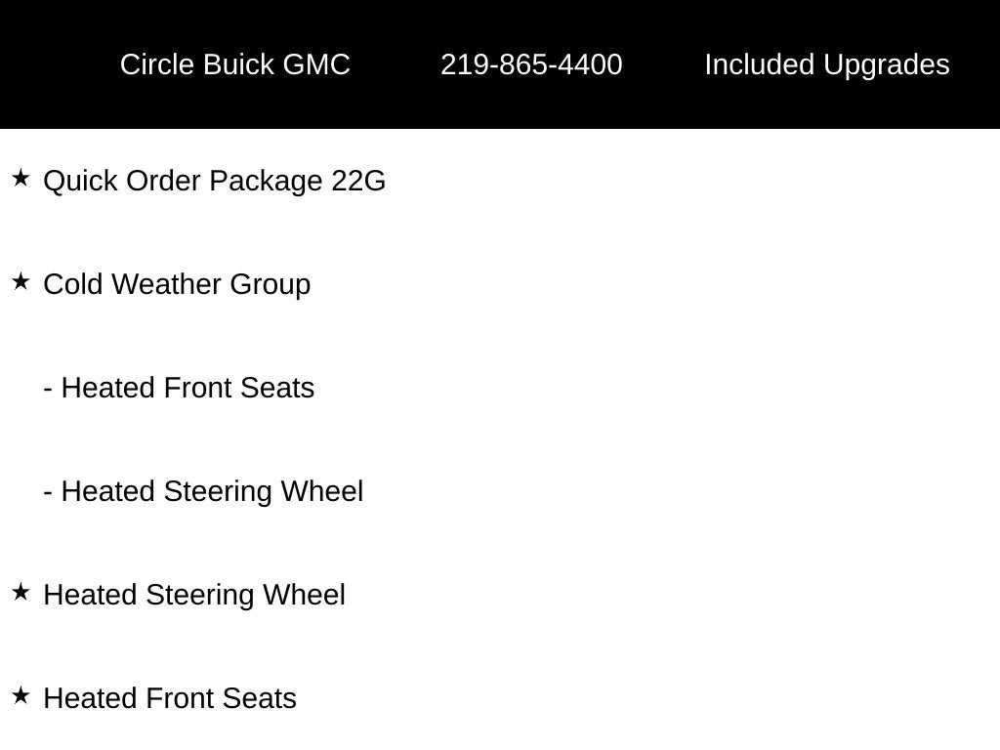The image size is (1000, 750).
Task: Click the phone number 219-865-4400
Action: [531, 64]
